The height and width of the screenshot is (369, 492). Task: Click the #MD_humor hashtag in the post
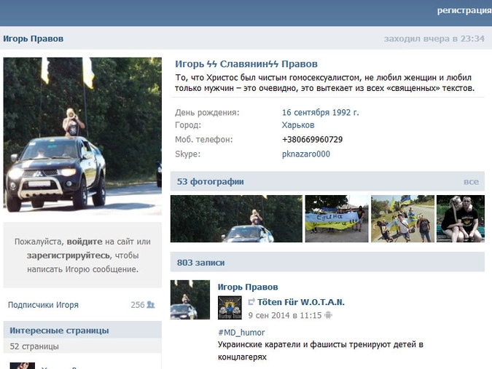[x=241, y=332]
